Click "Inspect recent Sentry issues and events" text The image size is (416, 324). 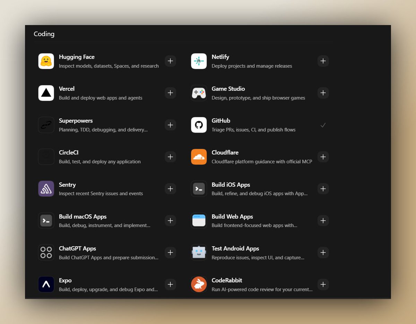coord(101,194)
